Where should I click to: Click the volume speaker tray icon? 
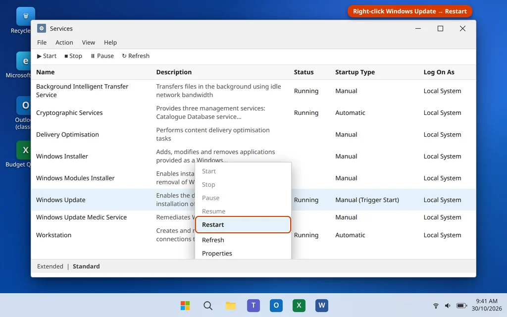[448, 305]
